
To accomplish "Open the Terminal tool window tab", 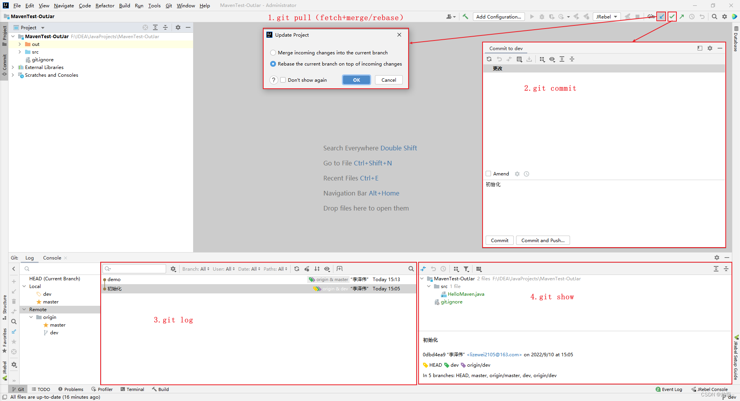I will tap(132, 389).
